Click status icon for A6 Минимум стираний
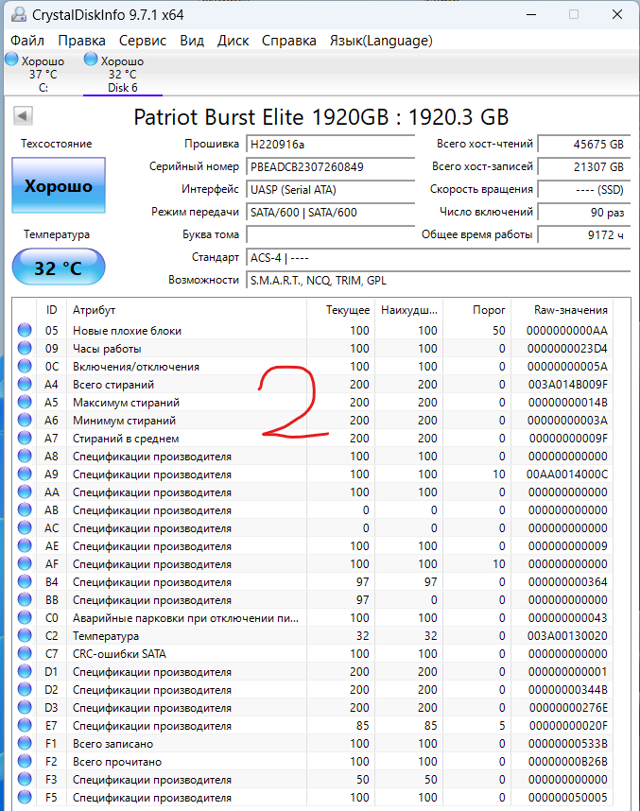Viewport: 640px width, 811px height. 25,420
